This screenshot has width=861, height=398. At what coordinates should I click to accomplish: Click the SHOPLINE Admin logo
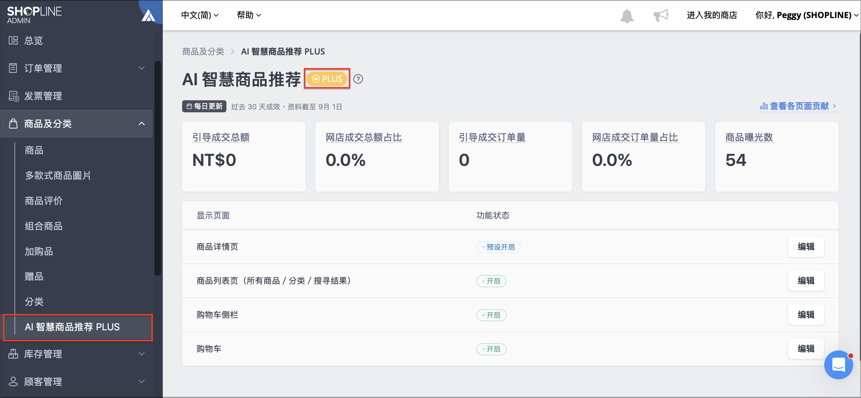tap(34, 15)
